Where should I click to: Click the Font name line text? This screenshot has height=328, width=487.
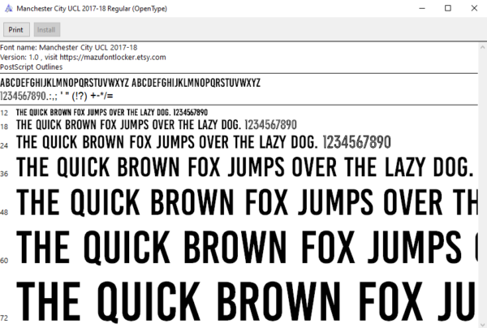69,48
